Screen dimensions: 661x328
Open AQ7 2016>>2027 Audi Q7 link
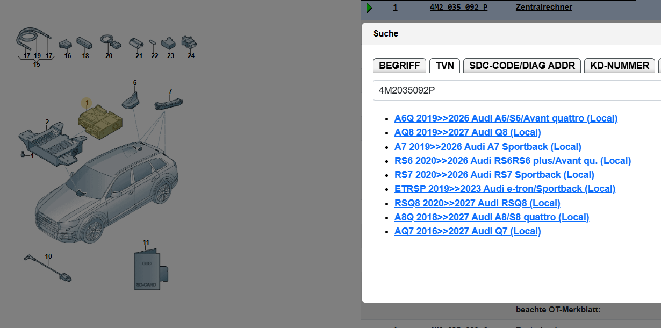click(x=468, y=231)
